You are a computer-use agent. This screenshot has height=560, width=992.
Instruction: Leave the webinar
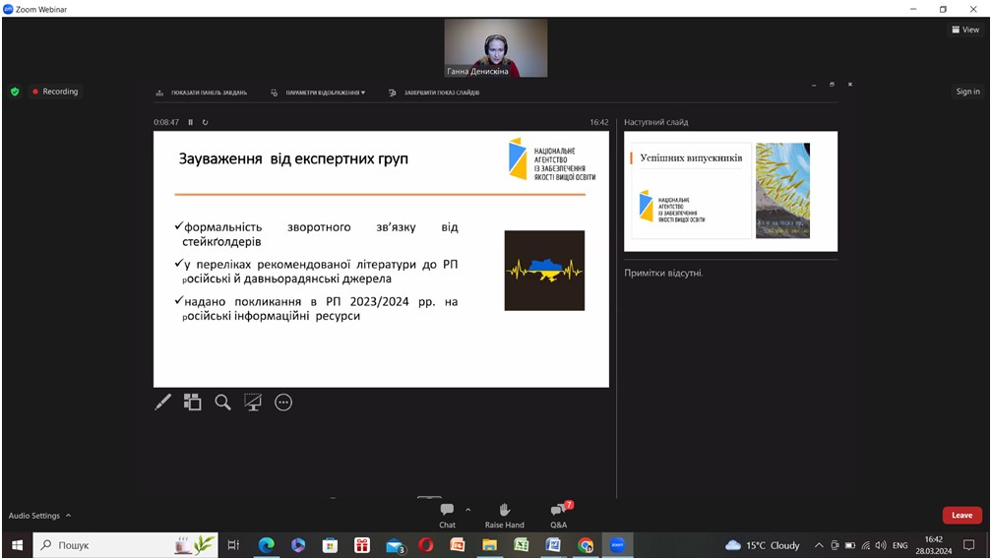(961, 515)
